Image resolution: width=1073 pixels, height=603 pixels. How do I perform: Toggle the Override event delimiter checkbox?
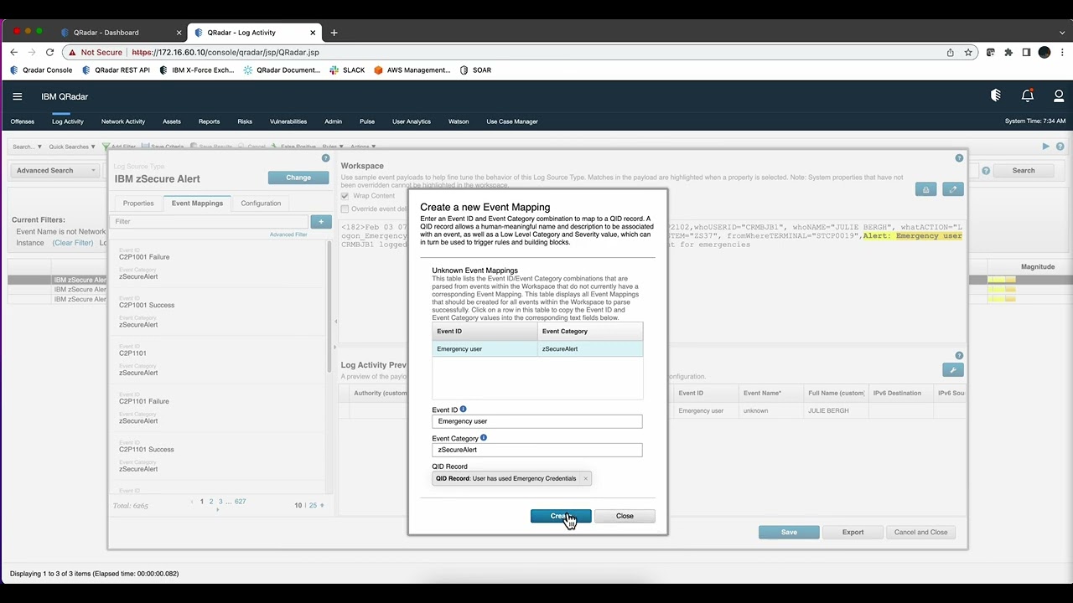coord(345,209)
